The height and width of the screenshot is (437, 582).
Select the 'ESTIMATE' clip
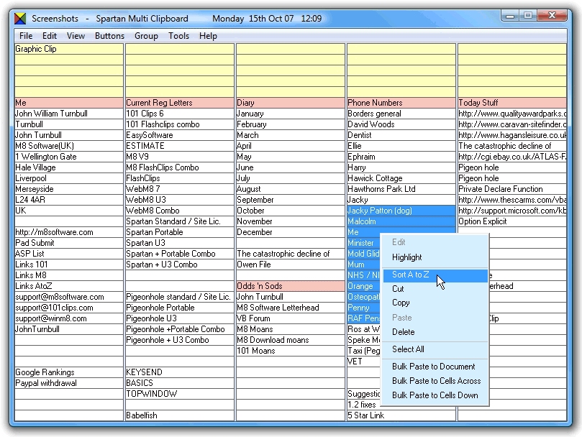(180, 146)
